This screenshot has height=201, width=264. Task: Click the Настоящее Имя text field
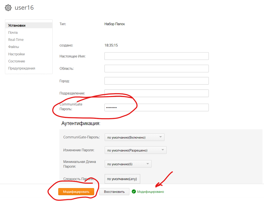(x=156, y=56)
